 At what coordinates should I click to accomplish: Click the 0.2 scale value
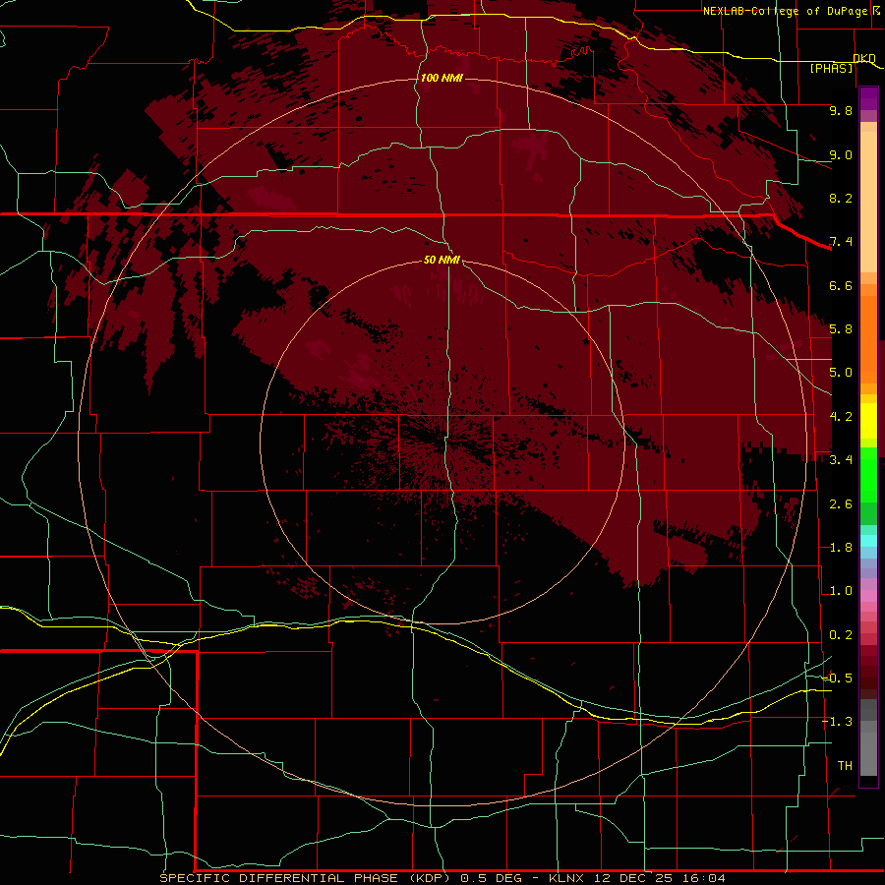click(x=841, y=635)
